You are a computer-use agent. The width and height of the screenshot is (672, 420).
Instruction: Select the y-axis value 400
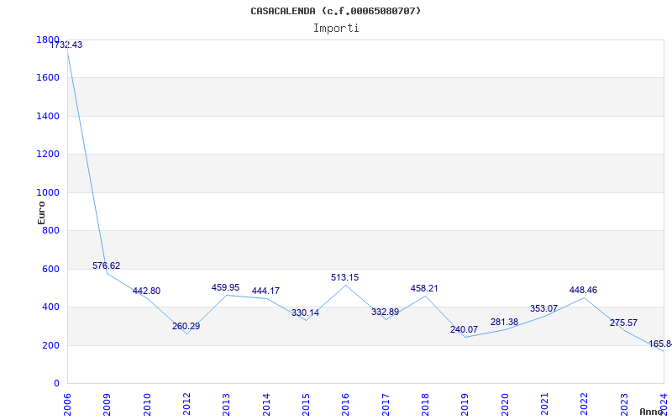click(50, 307)
